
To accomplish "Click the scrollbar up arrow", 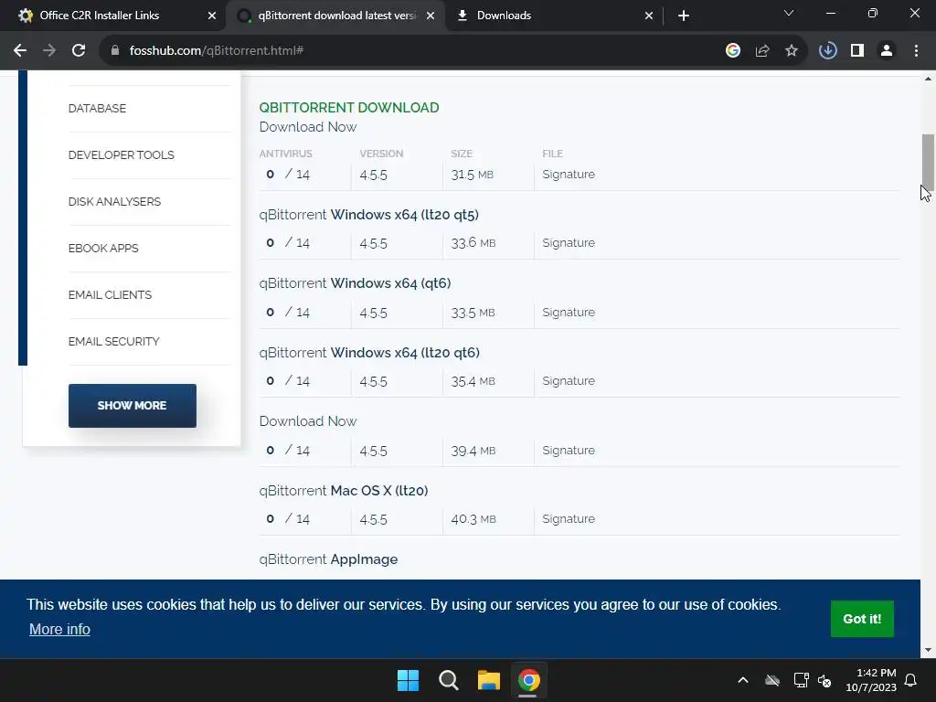I will [928, 79].
